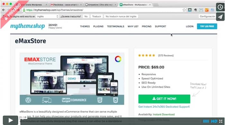Screen dimensions: 225x125
Task: Click the eMaxStore page heading
Action: coord(31,41)
